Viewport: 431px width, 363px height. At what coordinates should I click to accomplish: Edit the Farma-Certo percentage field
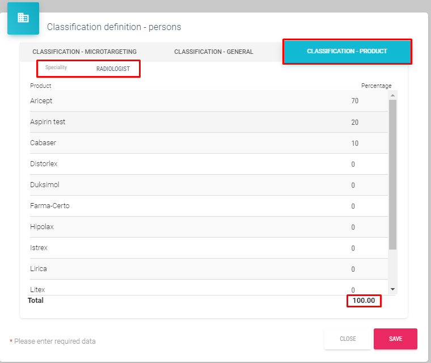(353, 206)
